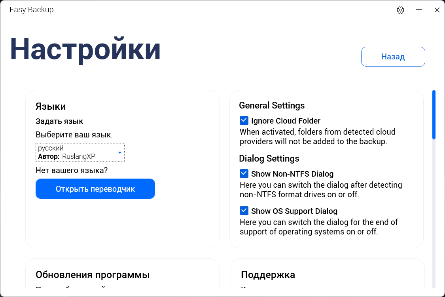This screenshot has height=297, width=445.
Task: Close the Easy Backup window
Action: pos(437,10)
